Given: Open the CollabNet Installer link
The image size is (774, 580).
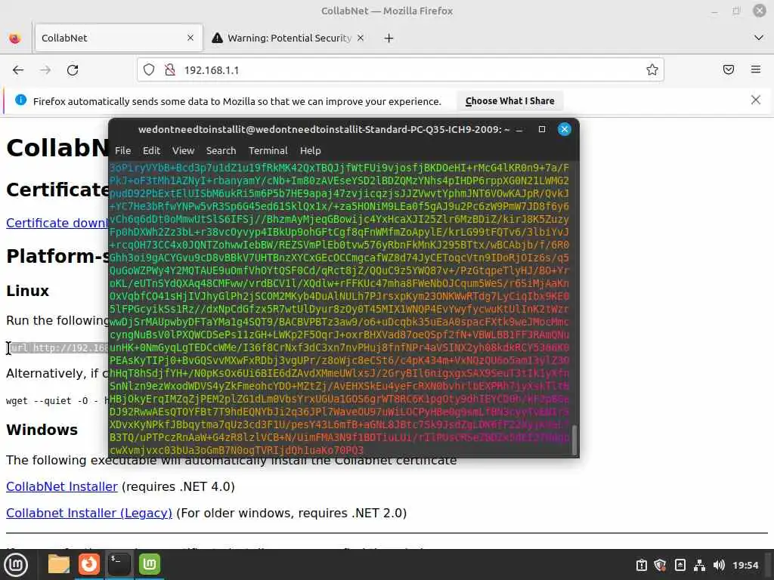Looking at the screenshot, I should click(62, 487).
